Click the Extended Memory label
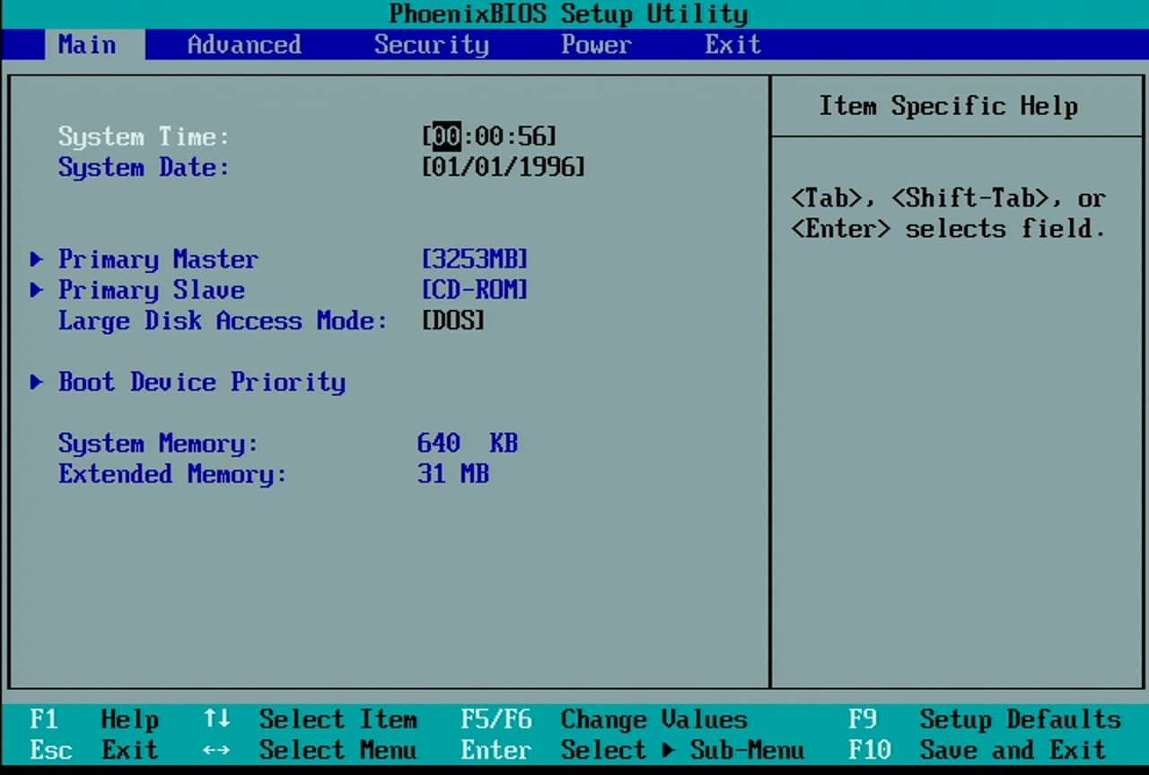The image size is (1149, 775). tap(172, 474)
